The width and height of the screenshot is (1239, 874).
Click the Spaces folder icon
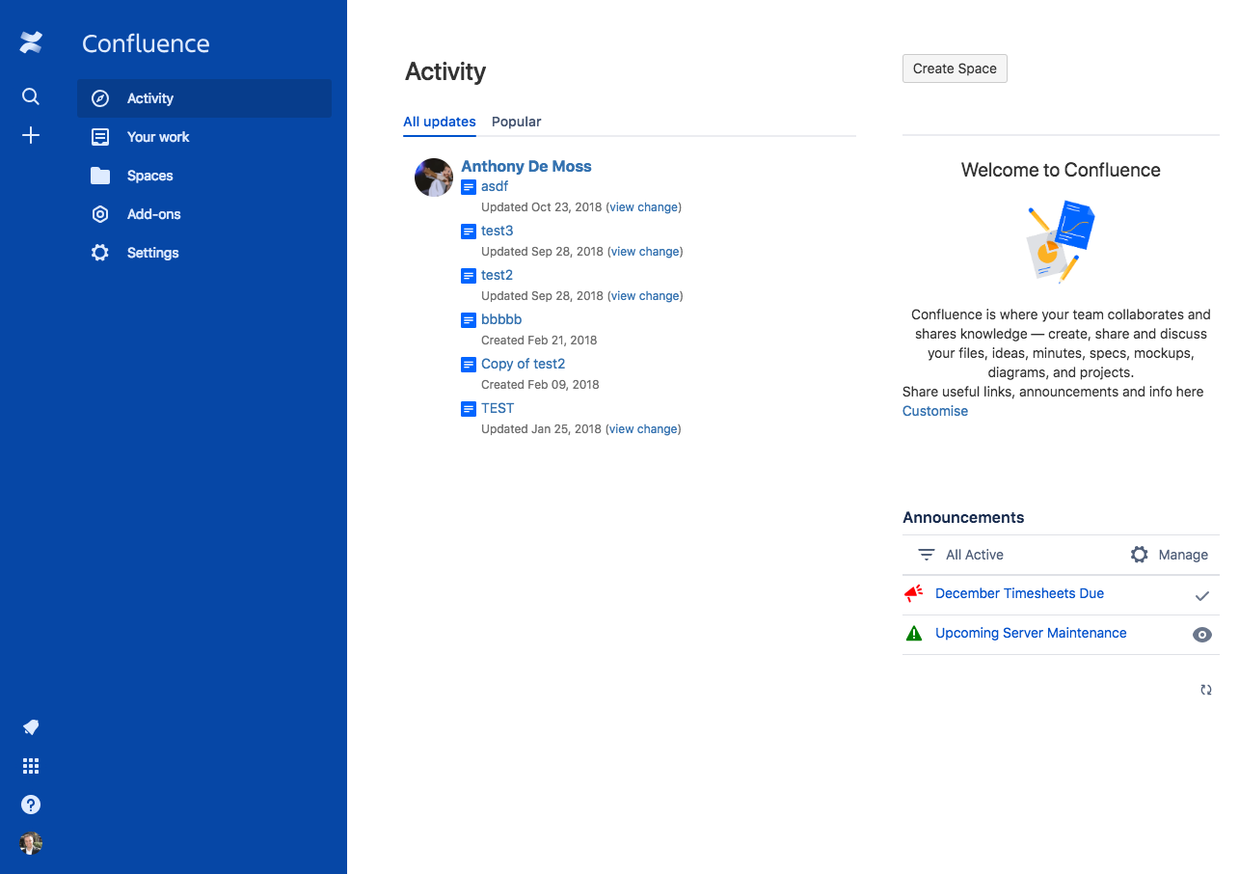coord(100,176)
